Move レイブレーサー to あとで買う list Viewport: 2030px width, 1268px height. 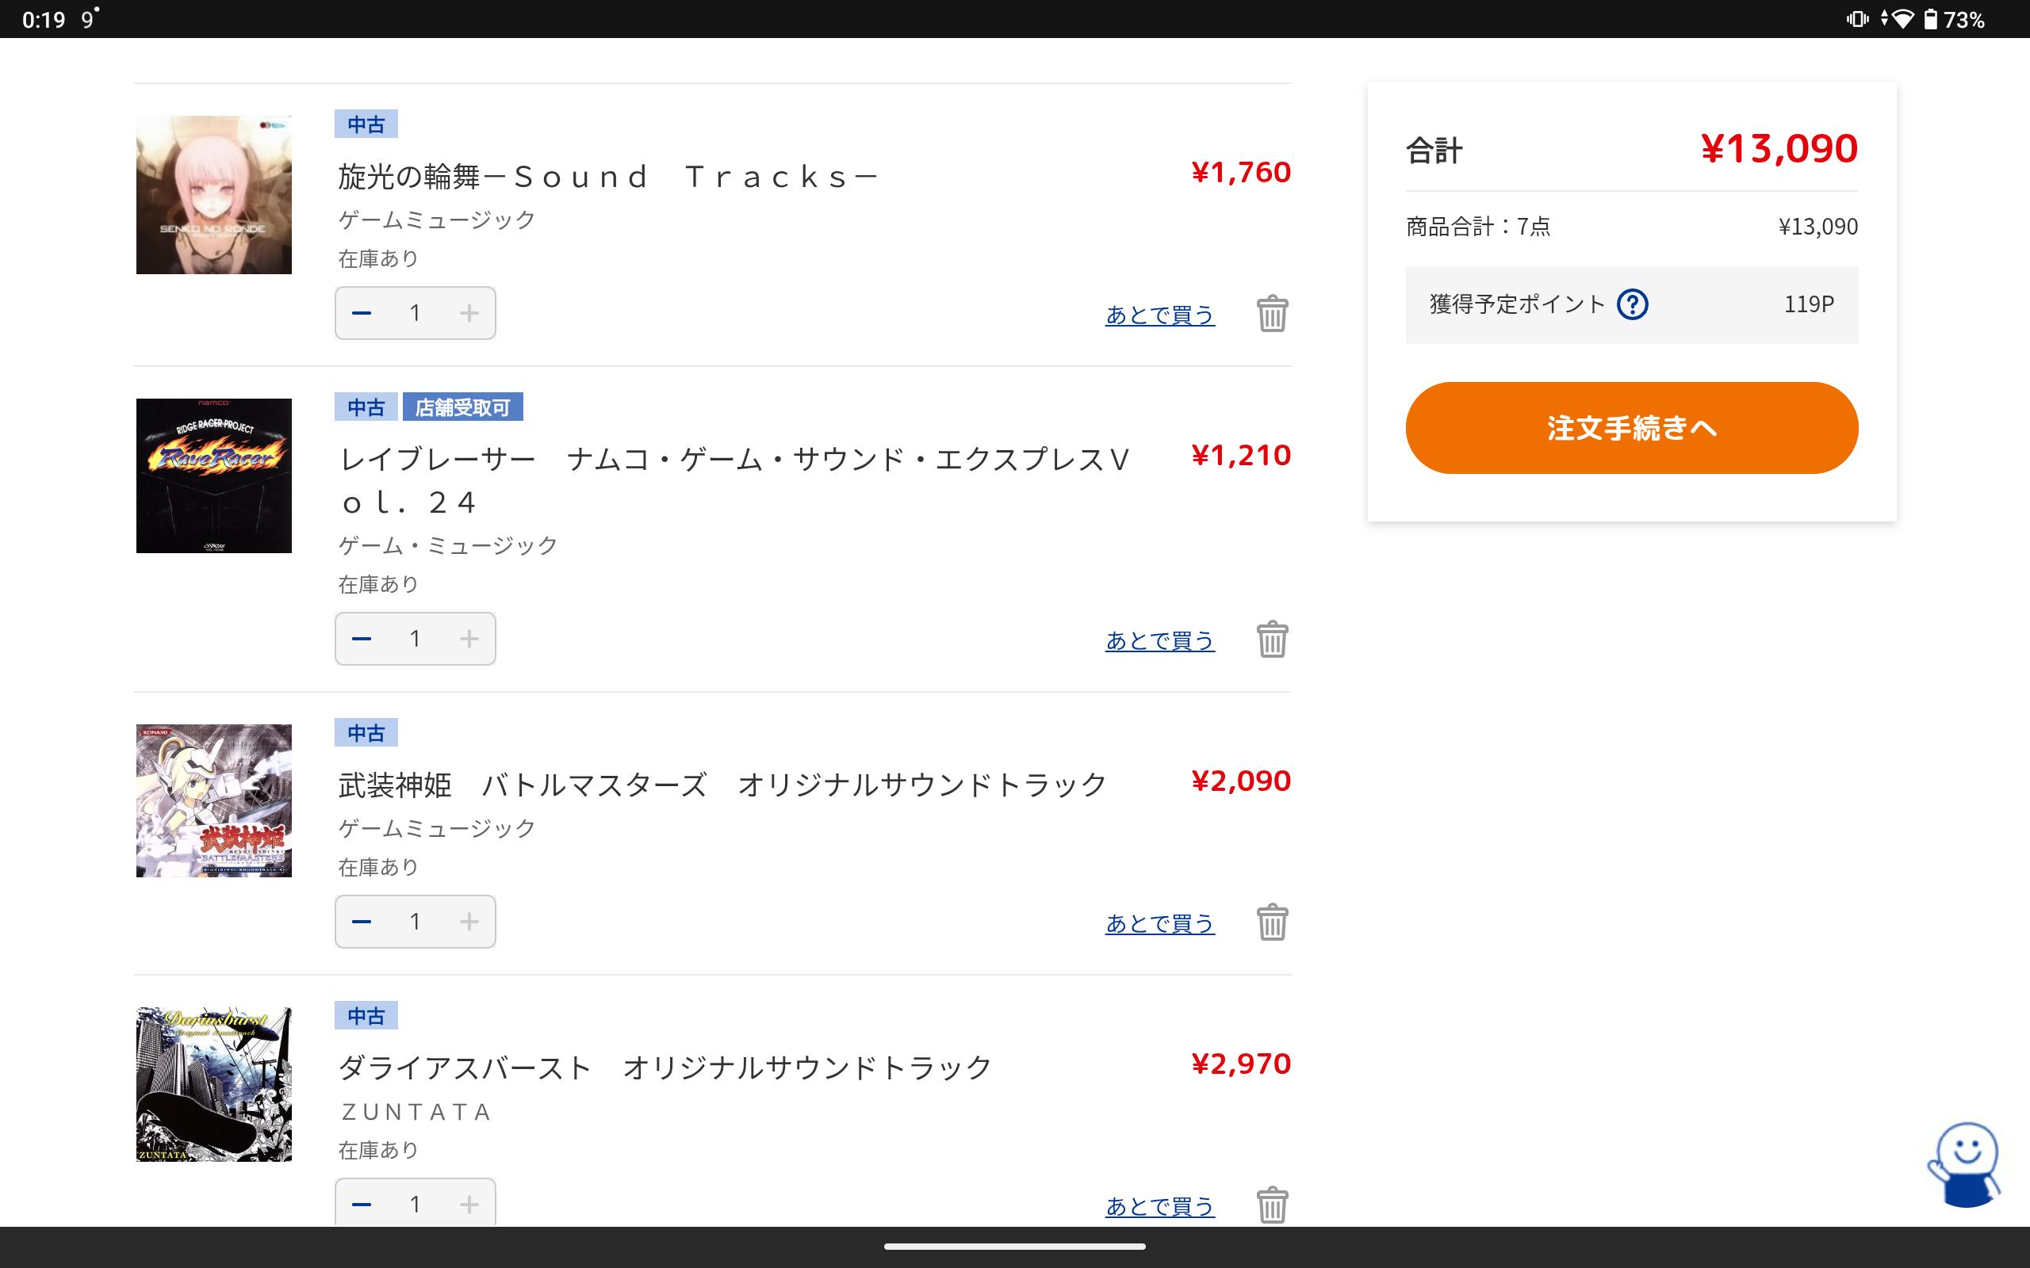coord(1159,640)
